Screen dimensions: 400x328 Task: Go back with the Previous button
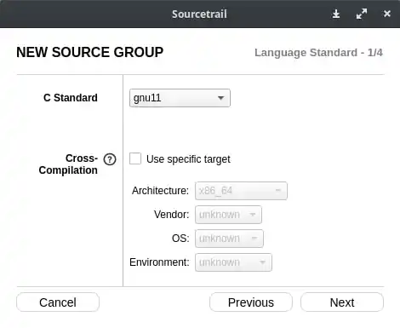click(251, 302)
